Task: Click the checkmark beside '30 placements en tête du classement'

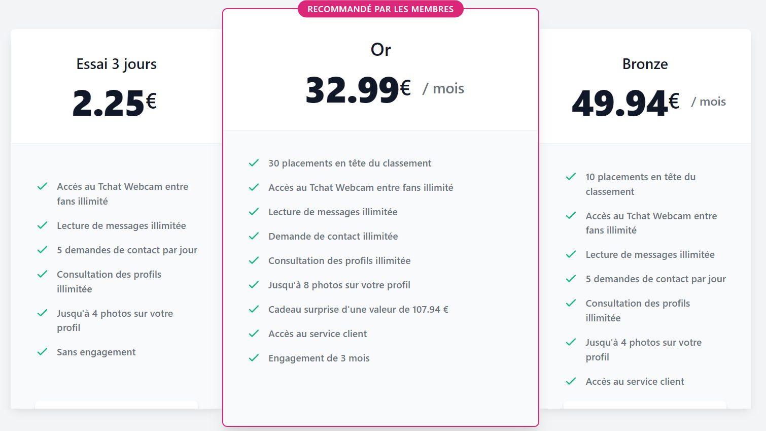Action: pos(254,163)
